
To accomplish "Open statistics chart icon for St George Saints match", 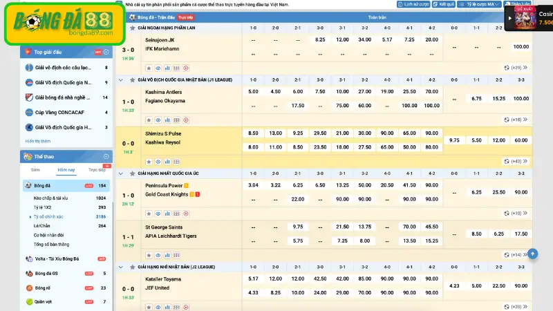I will point(167,255).
